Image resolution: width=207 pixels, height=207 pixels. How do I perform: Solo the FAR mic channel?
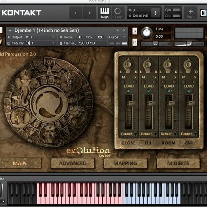pyautogui.click(x=195, y=82)
